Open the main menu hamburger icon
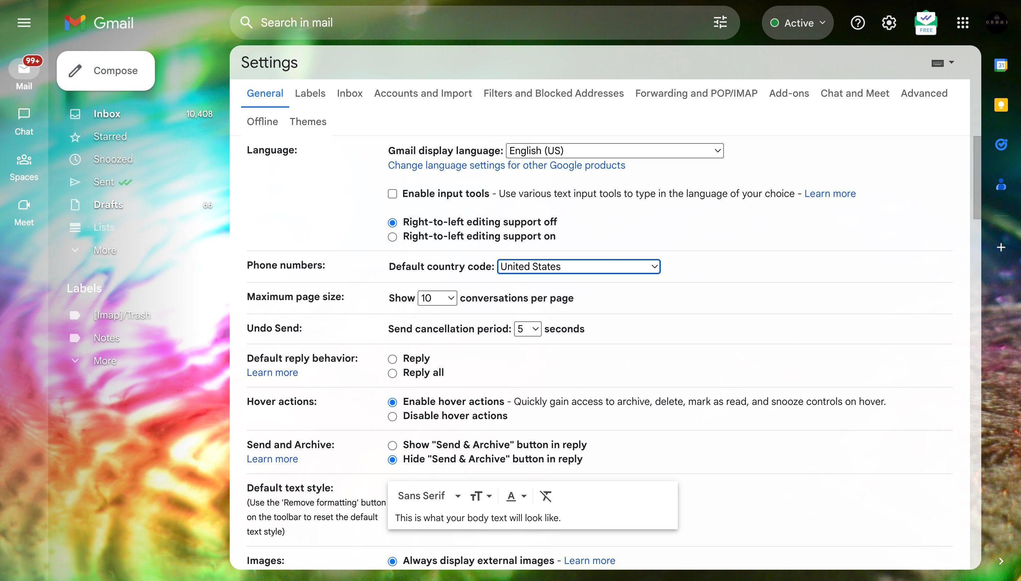This screenshot has height=581, width=1021. (x=24, y=23)
